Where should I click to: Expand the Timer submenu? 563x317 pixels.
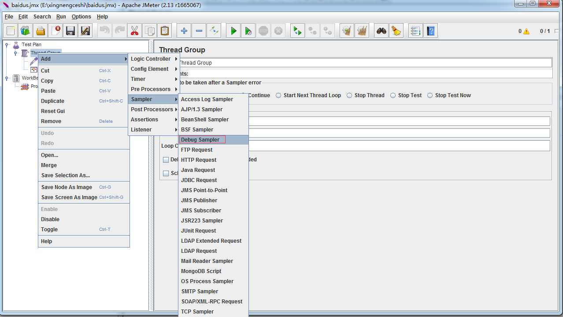point(154,79)
